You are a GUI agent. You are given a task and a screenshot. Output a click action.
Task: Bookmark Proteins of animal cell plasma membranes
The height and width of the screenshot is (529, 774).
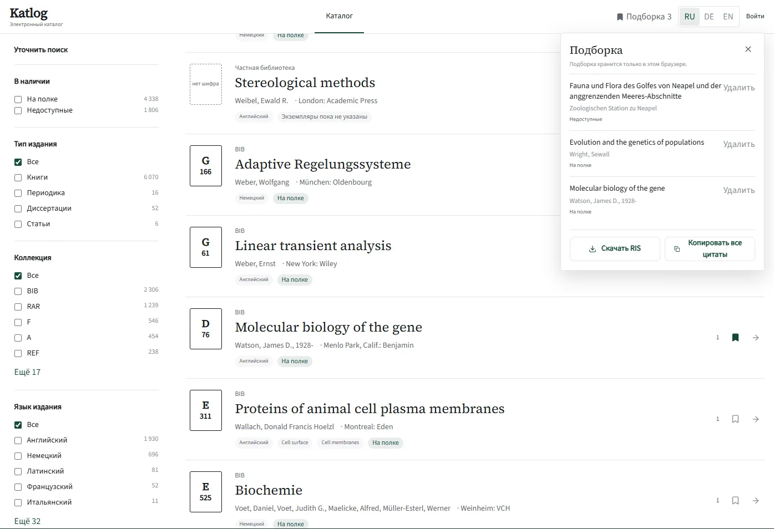(x=735, y=419)
